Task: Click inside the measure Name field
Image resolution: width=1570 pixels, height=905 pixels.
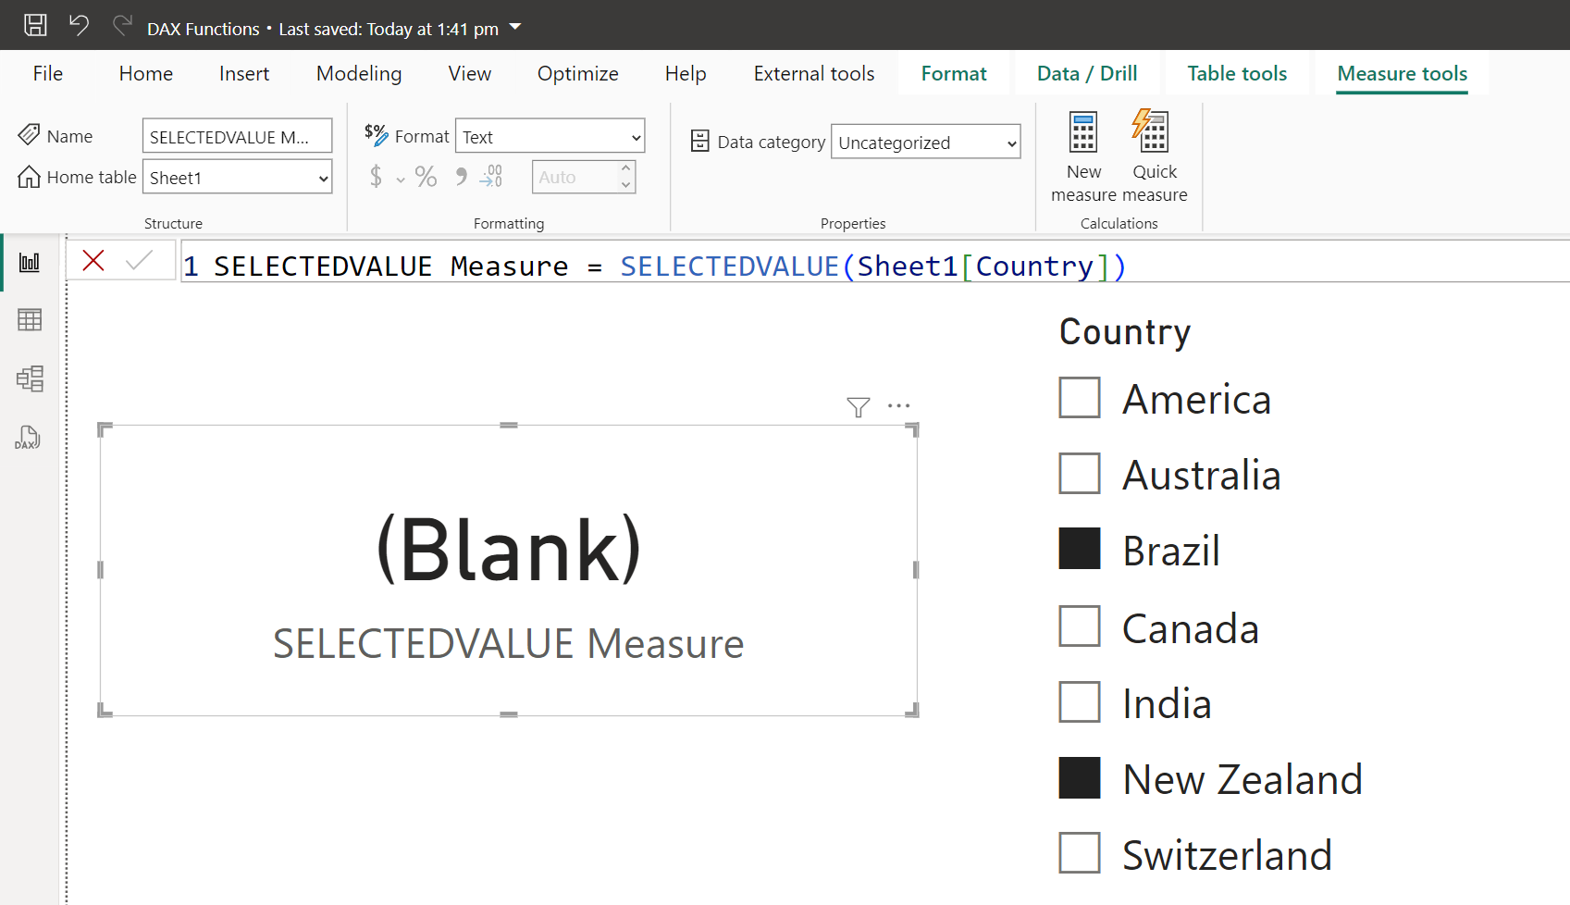Action: [x=236, y=135]
